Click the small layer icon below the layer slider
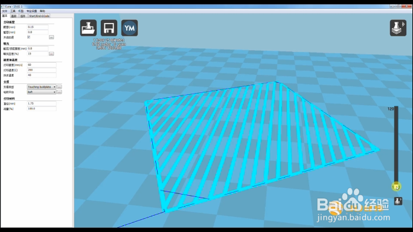 pyautogui.click(x=398, y=201)
